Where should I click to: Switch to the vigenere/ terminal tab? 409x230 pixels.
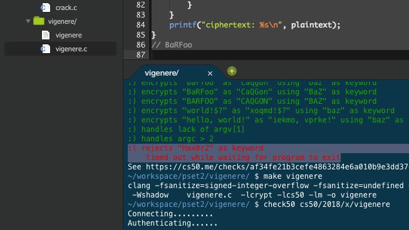tap(162, 73)
